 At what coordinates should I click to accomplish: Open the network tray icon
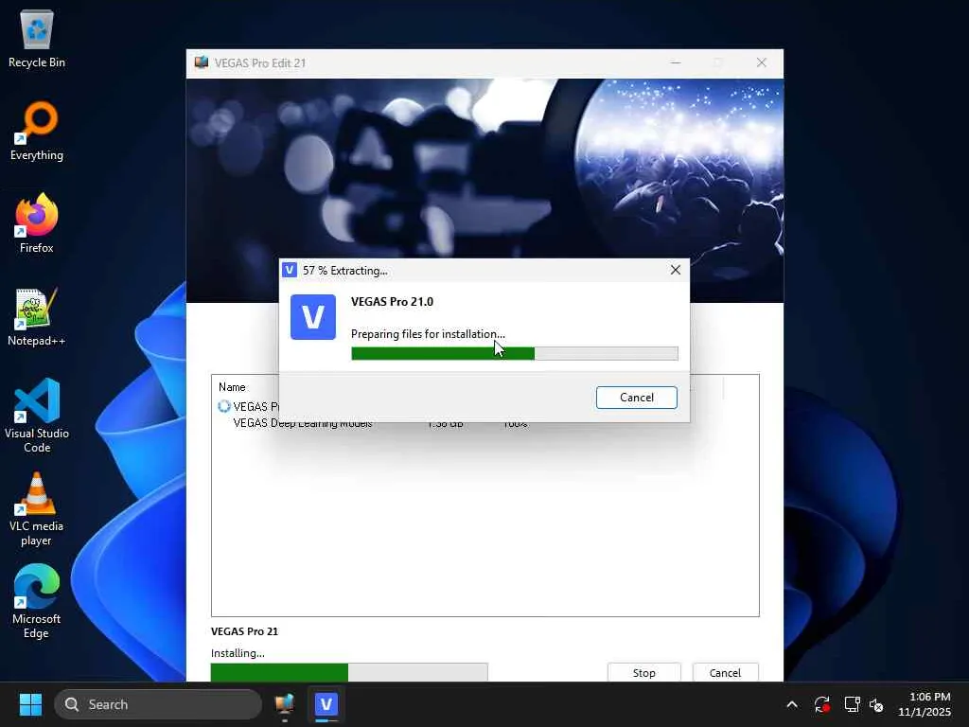click(853, 704)
